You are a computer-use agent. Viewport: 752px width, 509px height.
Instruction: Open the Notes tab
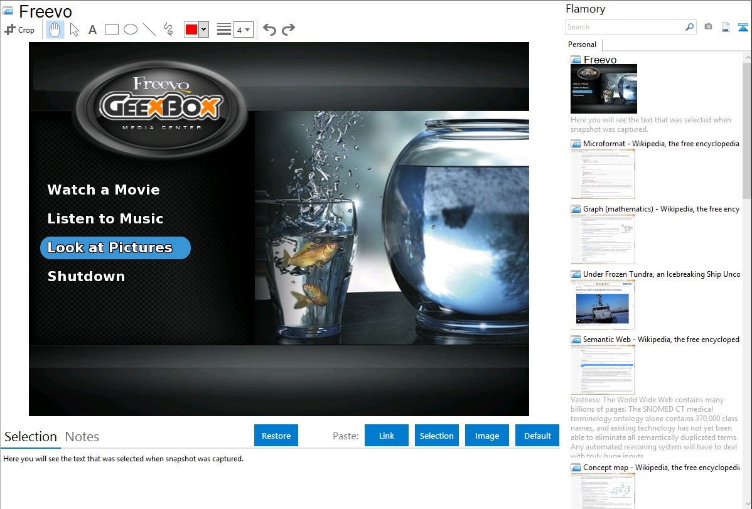click(x=82, y=437)
